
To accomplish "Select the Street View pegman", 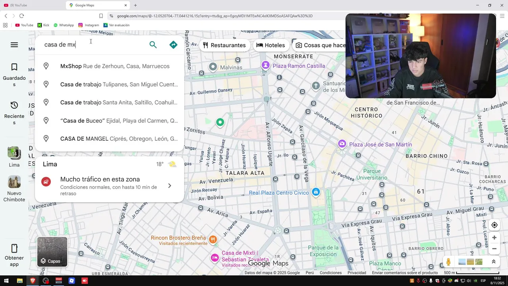I will pyautogui.click(x=448, y=262).
